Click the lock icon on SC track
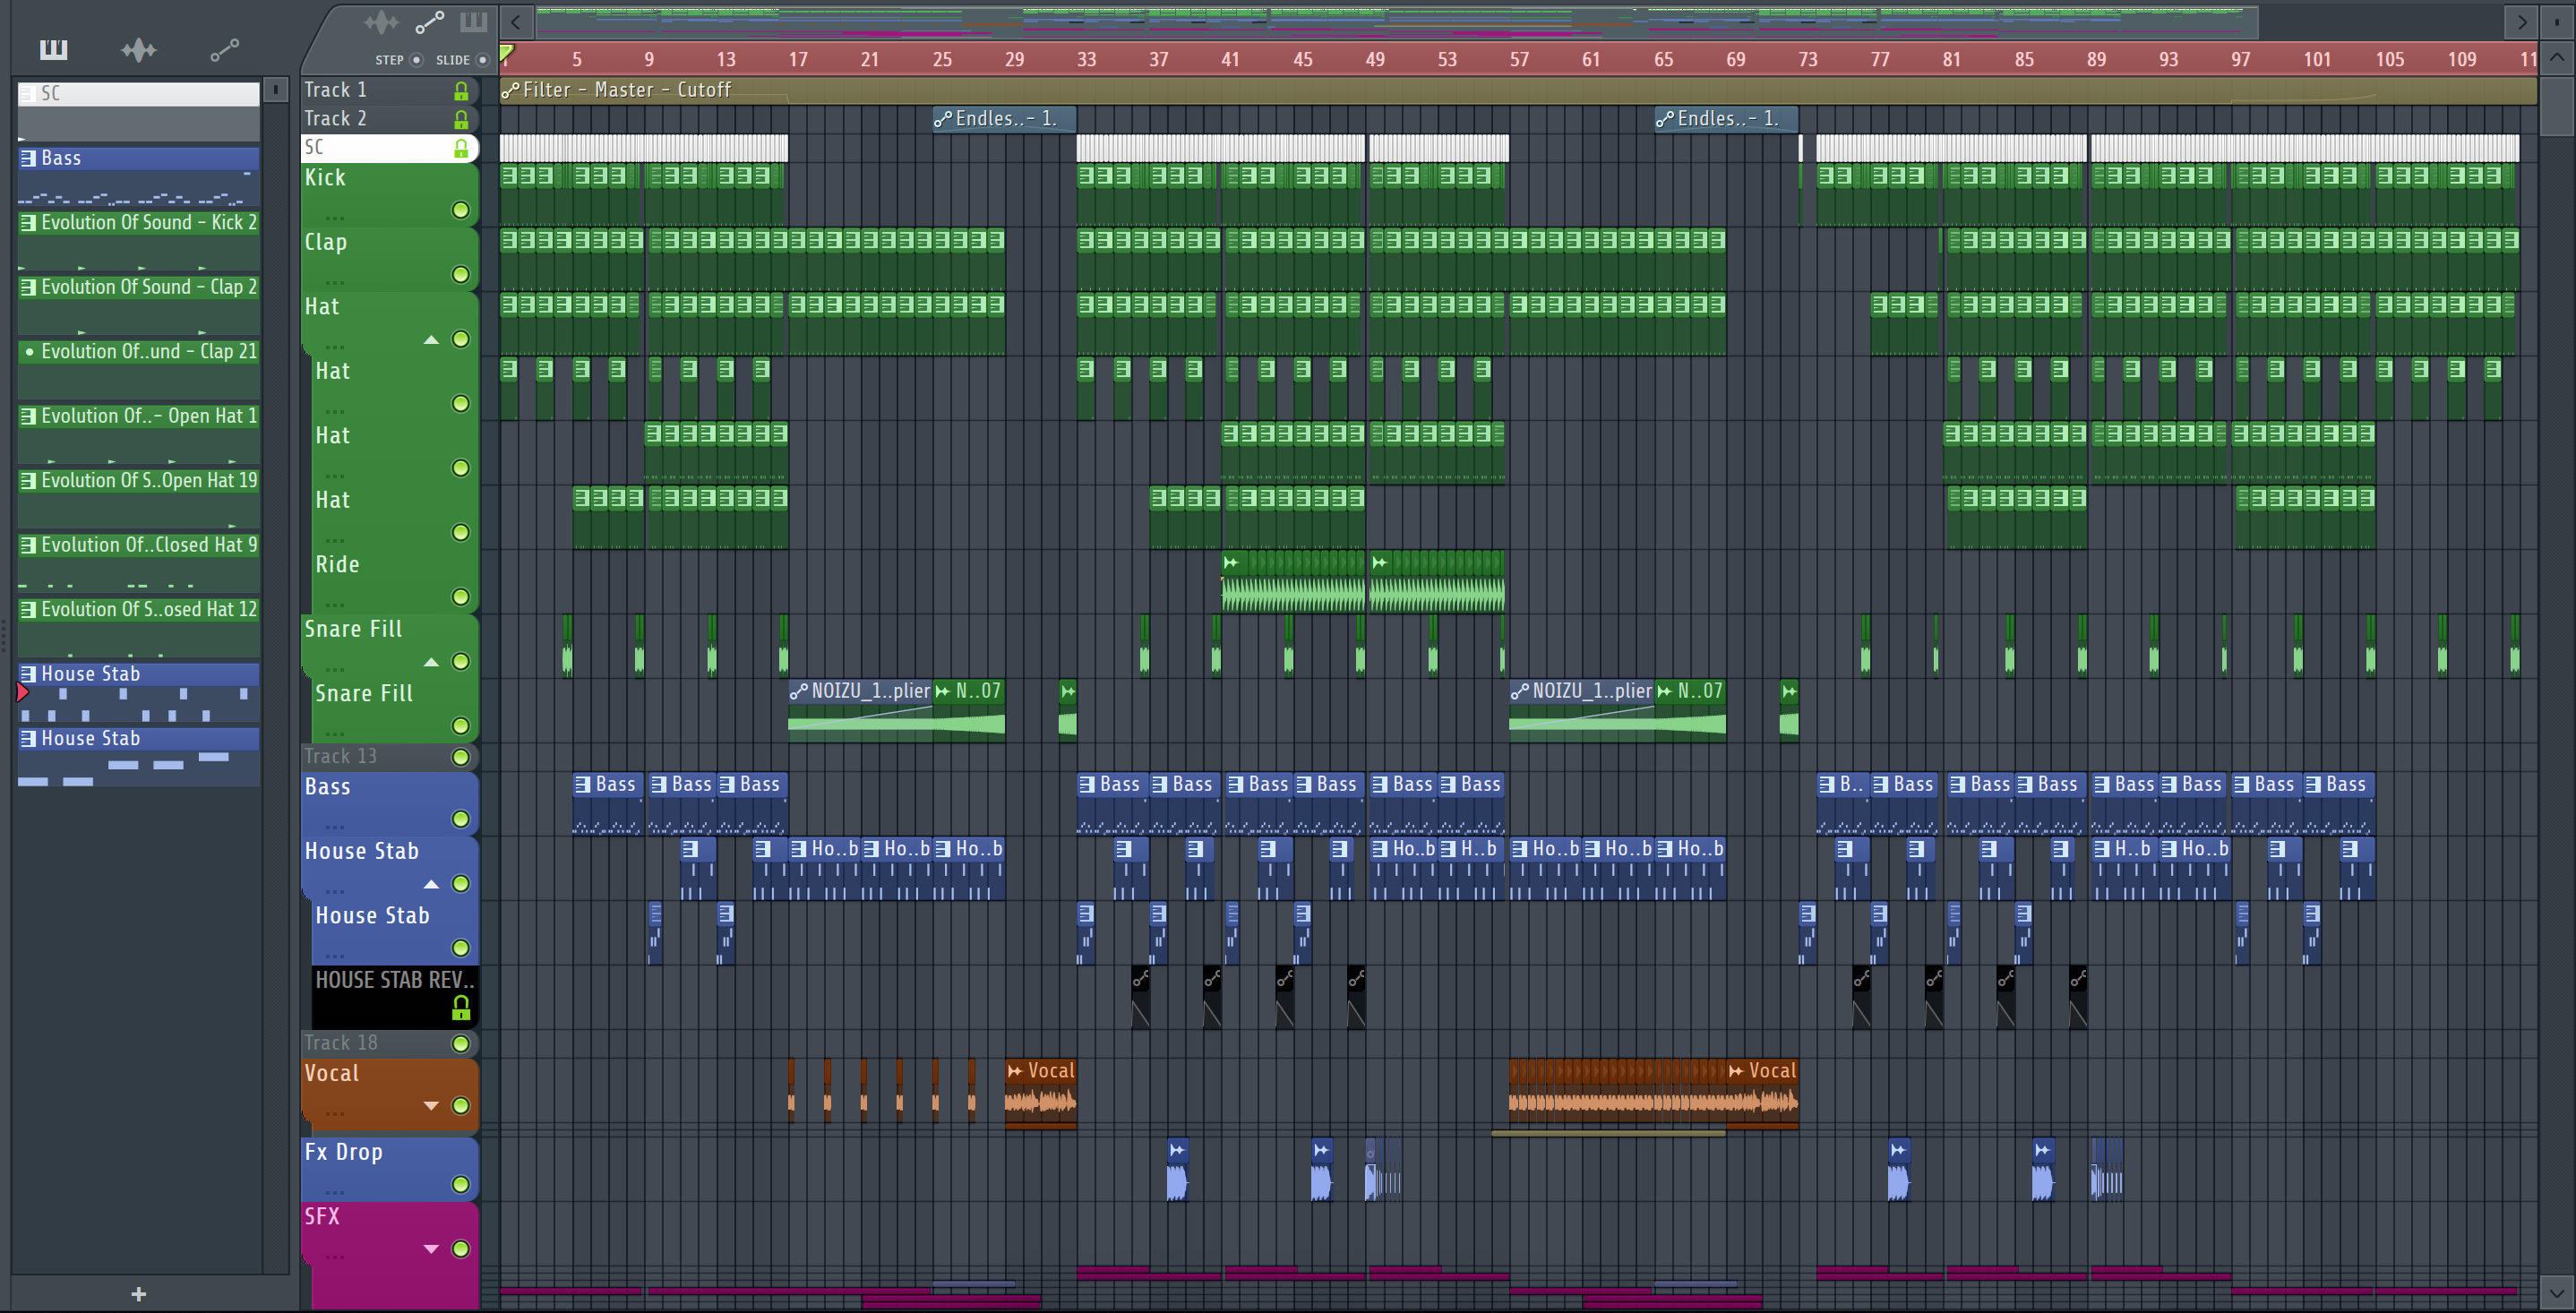2576x1313 pixels. pos(461,148)
